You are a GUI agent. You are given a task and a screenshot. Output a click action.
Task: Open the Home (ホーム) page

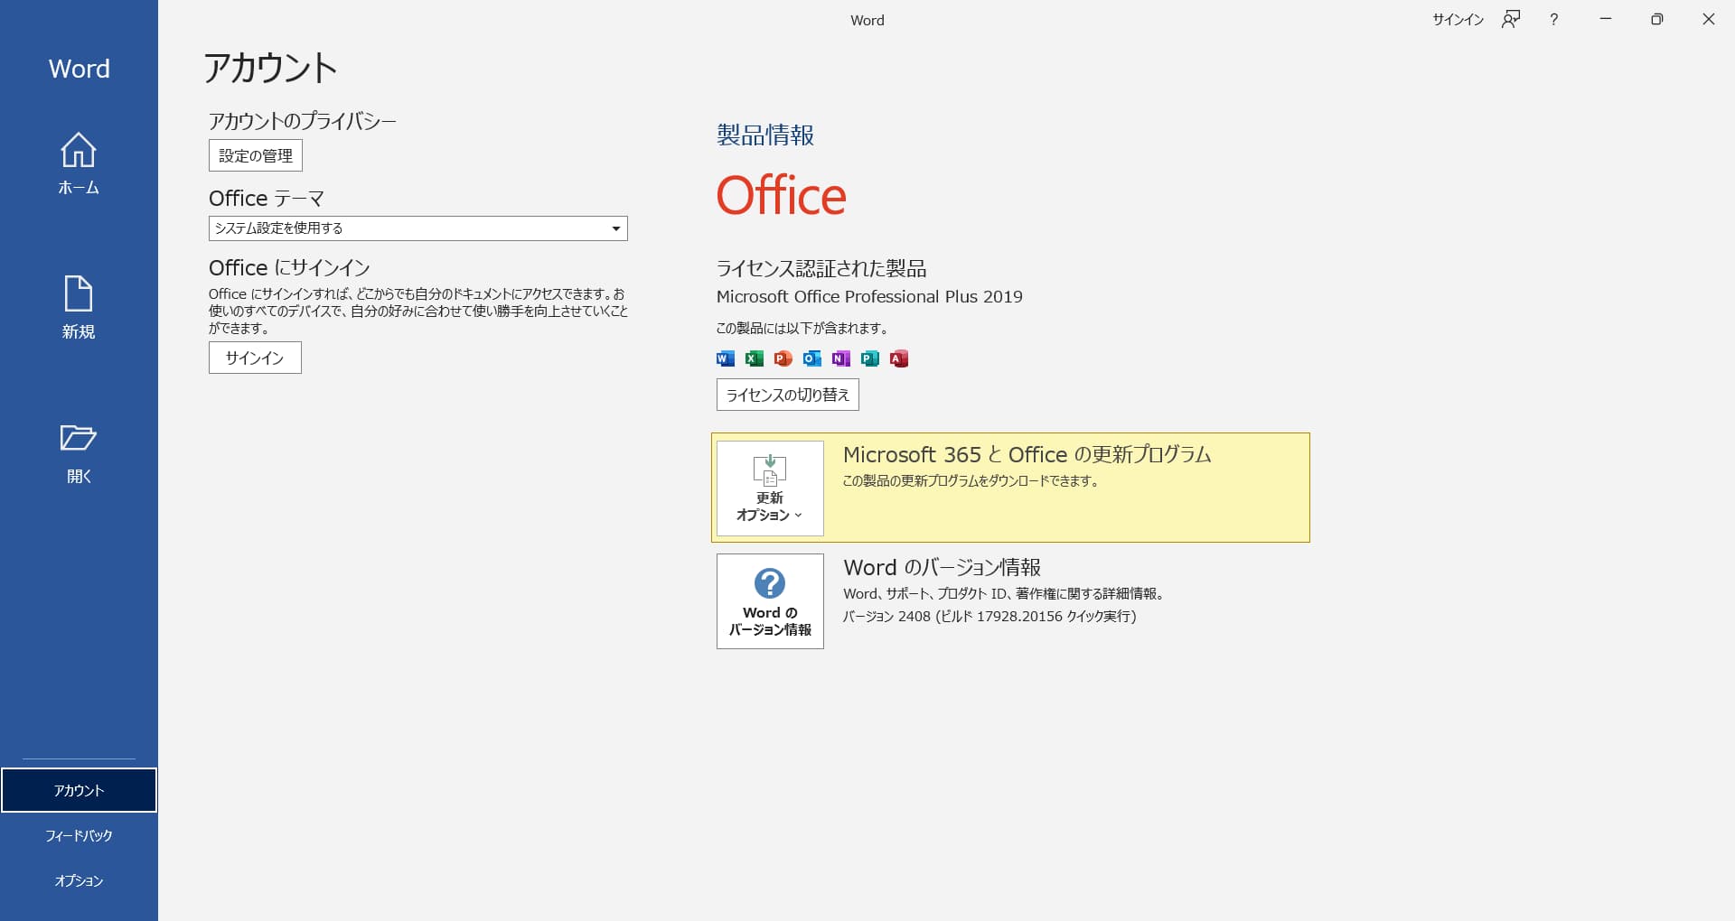click(x=79, y=163)
